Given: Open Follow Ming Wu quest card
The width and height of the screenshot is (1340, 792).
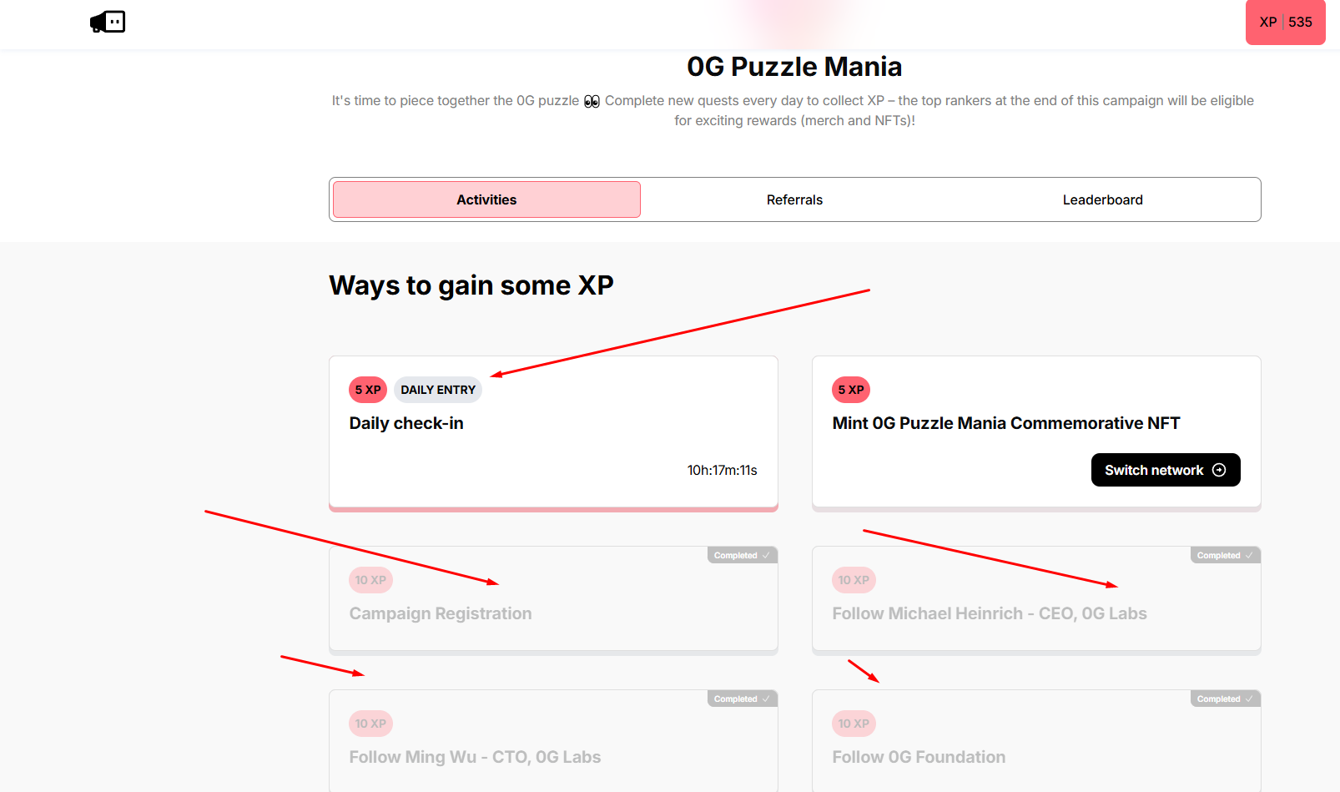Looking at the screenshot, I should [x=475, y=757].
